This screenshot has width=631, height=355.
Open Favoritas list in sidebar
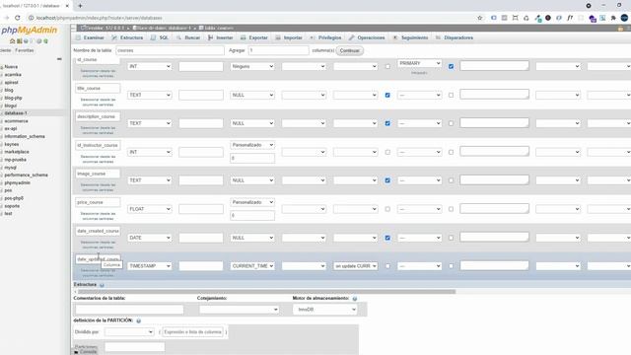(25, 50)
